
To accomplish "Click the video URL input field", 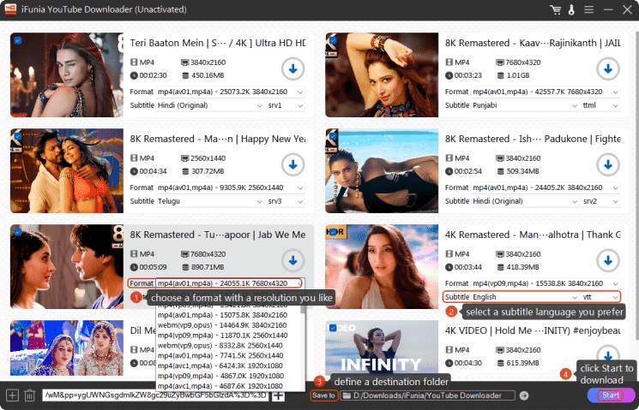I will pos(154,395).
